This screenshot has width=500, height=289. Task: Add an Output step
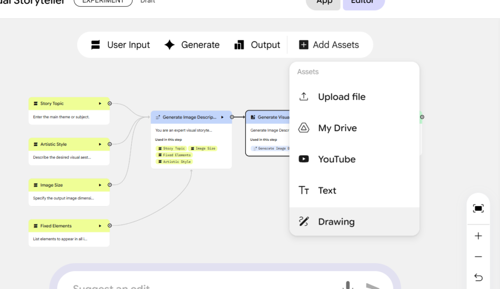257,45
